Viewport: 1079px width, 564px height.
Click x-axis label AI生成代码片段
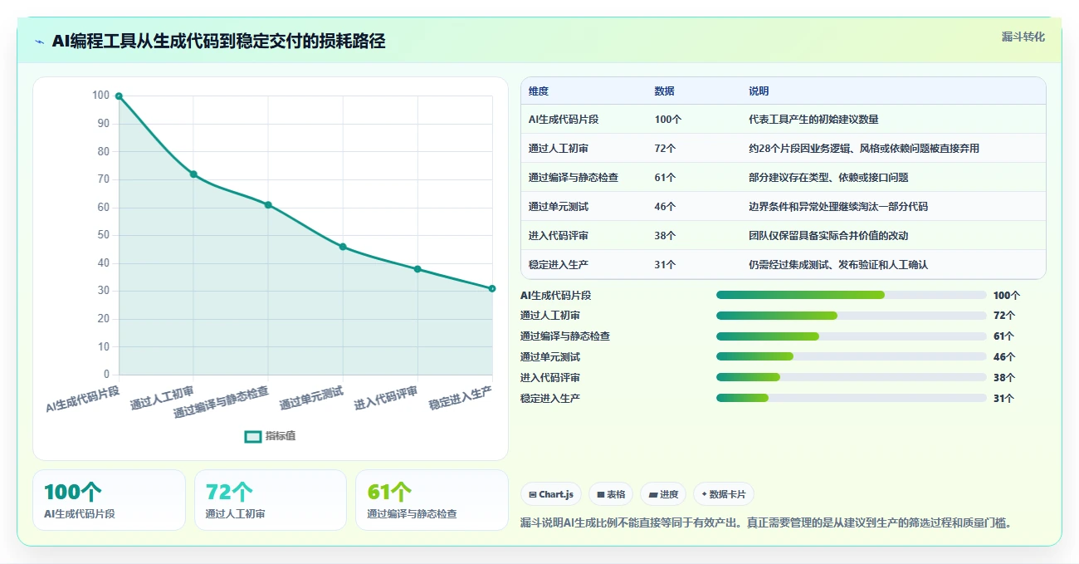coord(83,399)
